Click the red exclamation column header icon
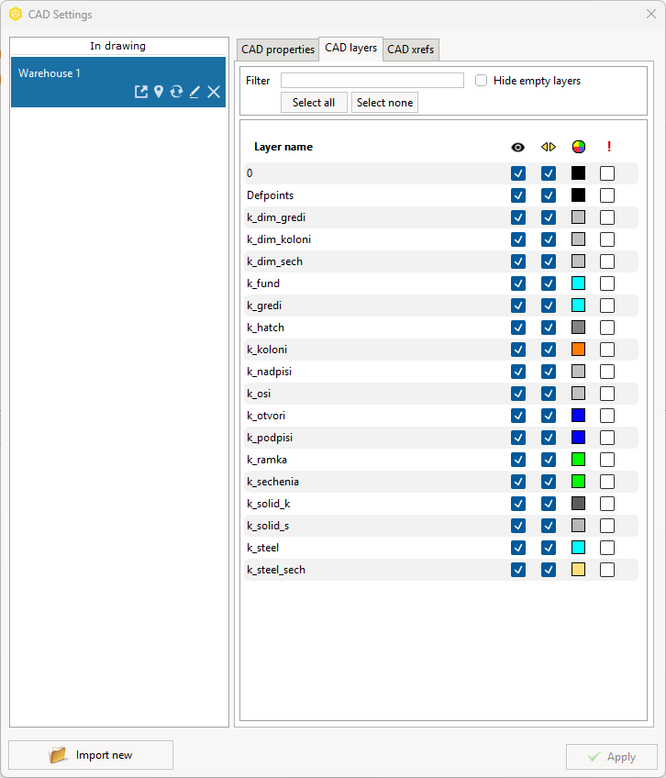The width and height of the screenshot is (666, 778). [608, 147]
